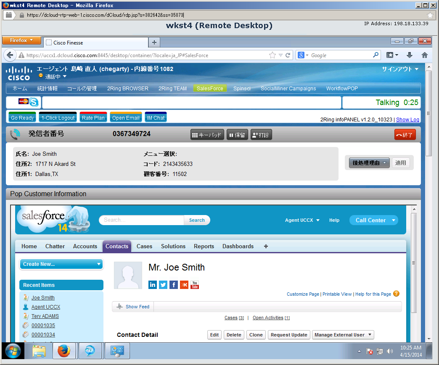Click the LinkedIn icon under Joe Smith
The image size is (439, 365).
pos(153,285)
